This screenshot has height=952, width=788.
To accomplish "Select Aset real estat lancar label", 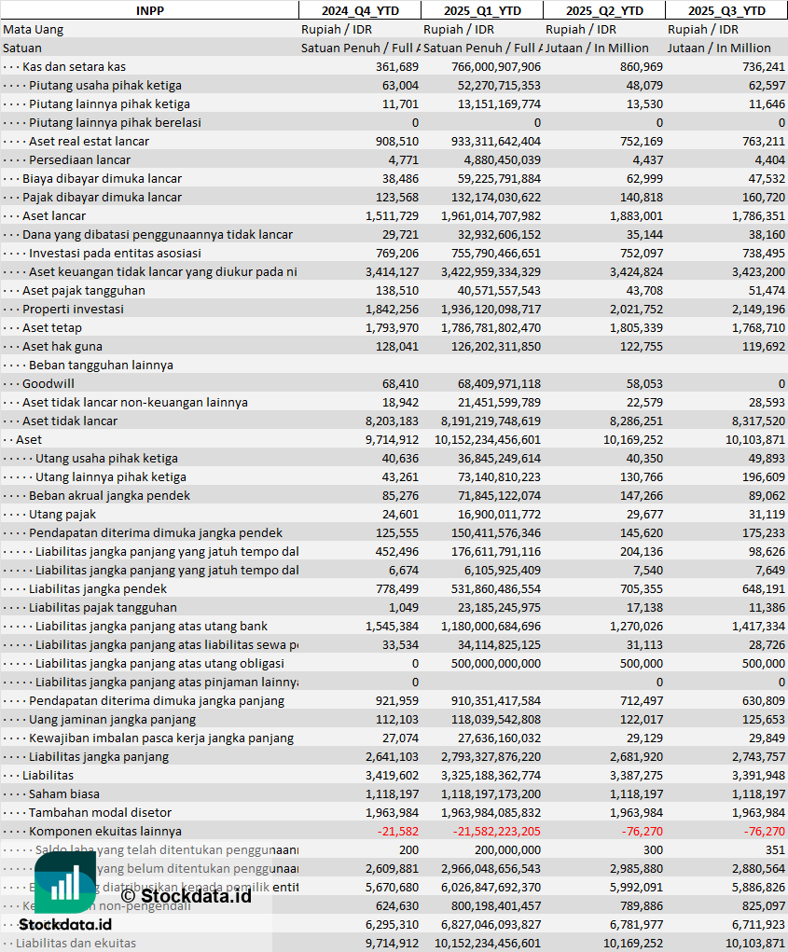I will coord(89,142).
